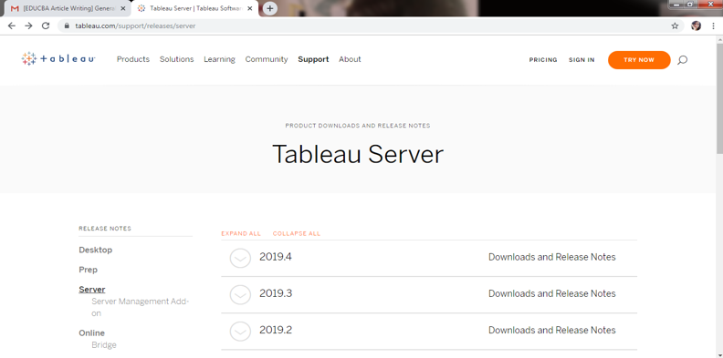This screenshot has width=723, height=358.
Task: Expand the 2019.4 release chevron
Action: click(x=240, y=258)
